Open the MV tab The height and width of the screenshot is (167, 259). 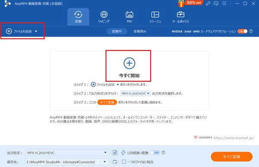[x=129, y=17]
